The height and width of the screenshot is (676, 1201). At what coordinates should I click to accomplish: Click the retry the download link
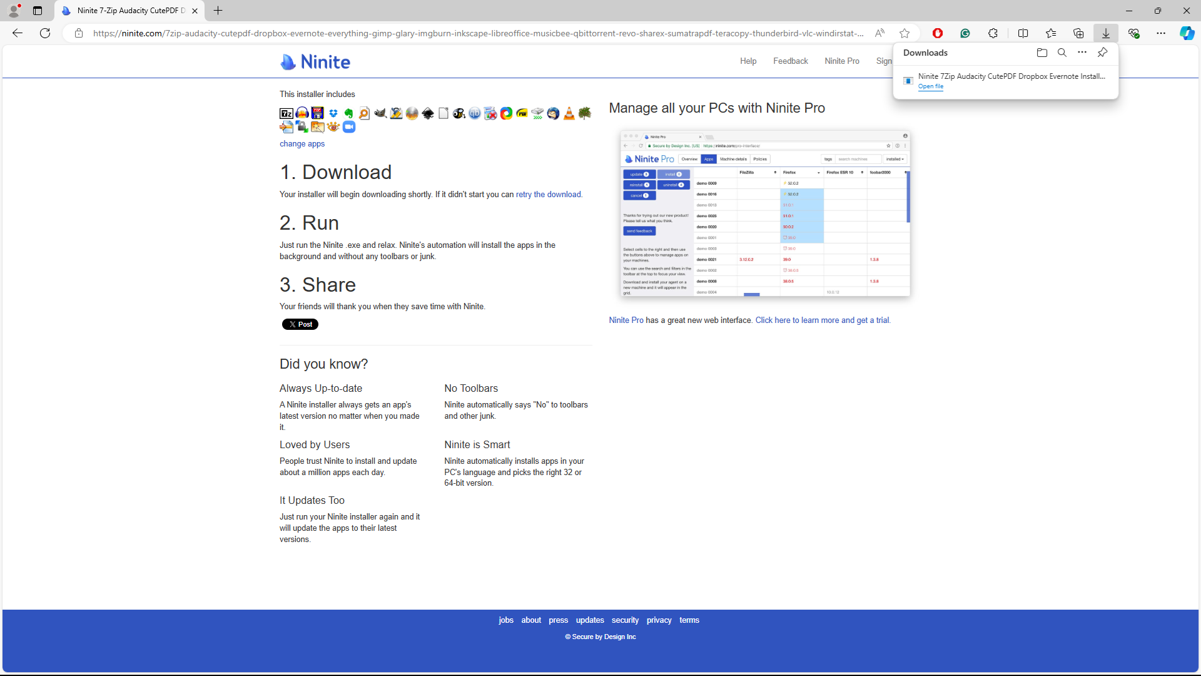tap(548, 195)
